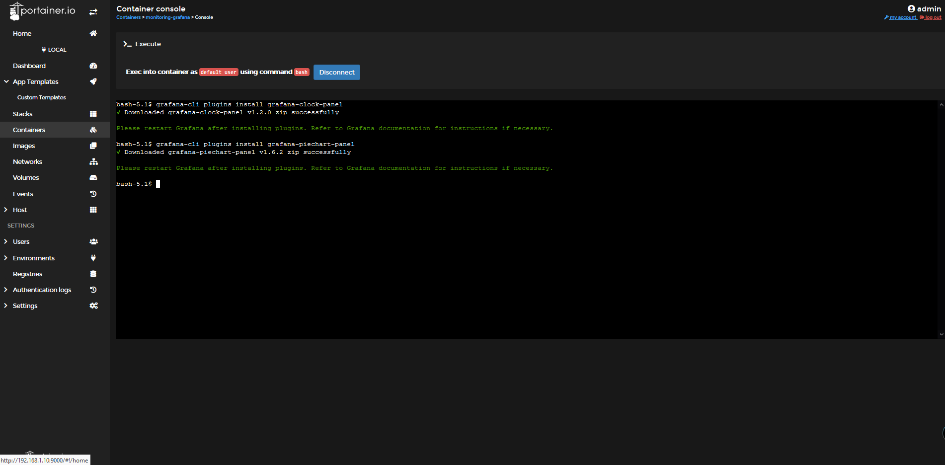The width and height of the screenshot is (945, 465).
Task: Toggle the sidebar collapse arrows icon
Action: pyautogui.click(x=93, y=12)
